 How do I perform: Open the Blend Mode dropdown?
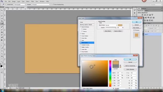pyautogui.click(x=111, y=25)
